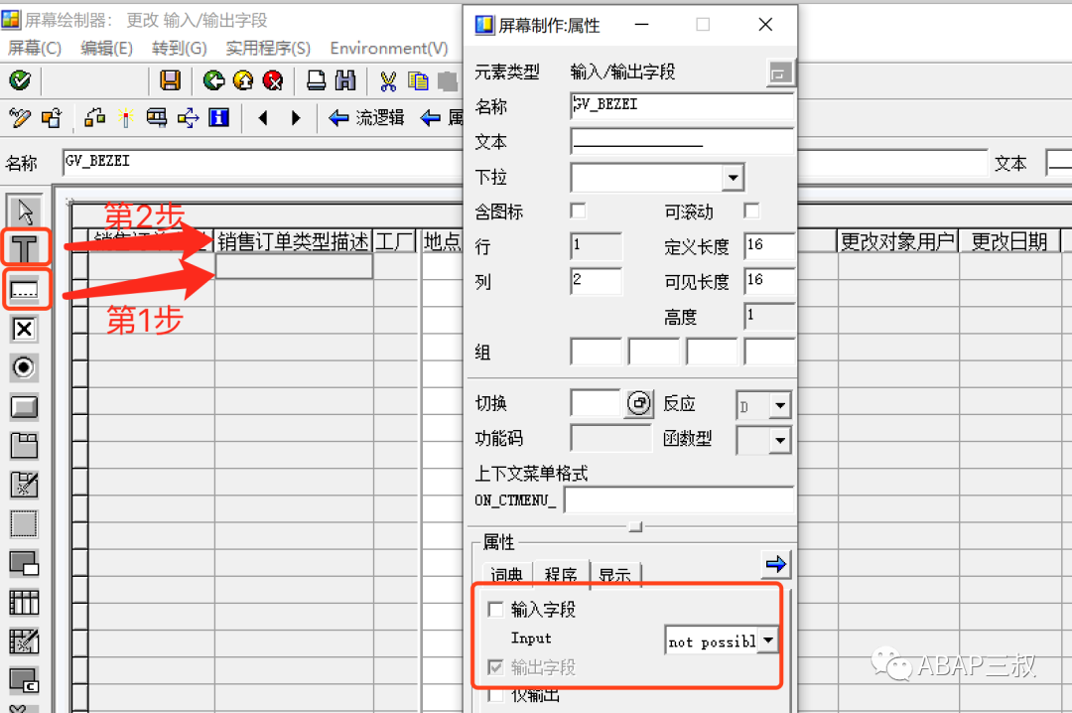
Task: Click the circular icon beside 切换 field
Action: [x=638, y=403]
